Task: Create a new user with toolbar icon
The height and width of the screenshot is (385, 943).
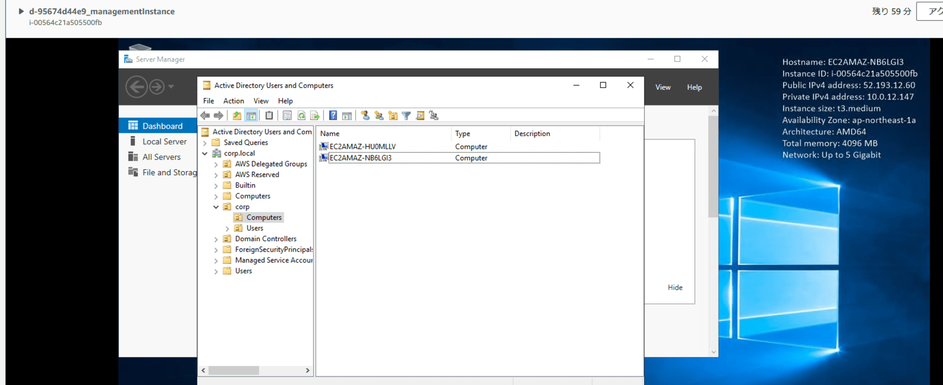Action: (x=365, y=115)
